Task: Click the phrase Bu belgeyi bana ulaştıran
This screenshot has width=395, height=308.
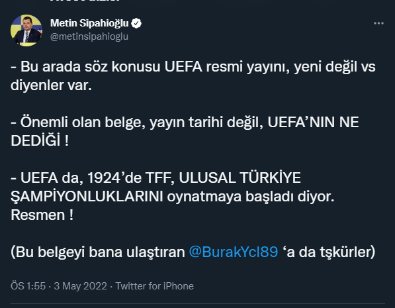Action: 98,252
